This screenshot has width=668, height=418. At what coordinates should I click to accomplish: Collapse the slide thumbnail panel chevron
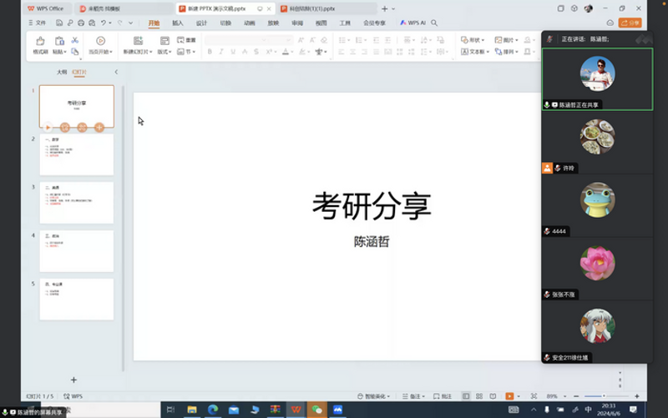click(116, 72)
